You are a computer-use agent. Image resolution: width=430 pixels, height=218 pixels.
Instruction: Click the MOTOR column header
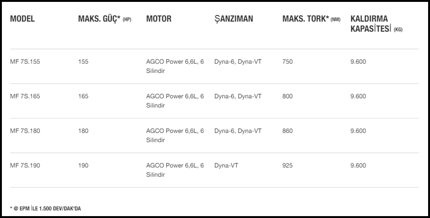(x=159, y=19)
